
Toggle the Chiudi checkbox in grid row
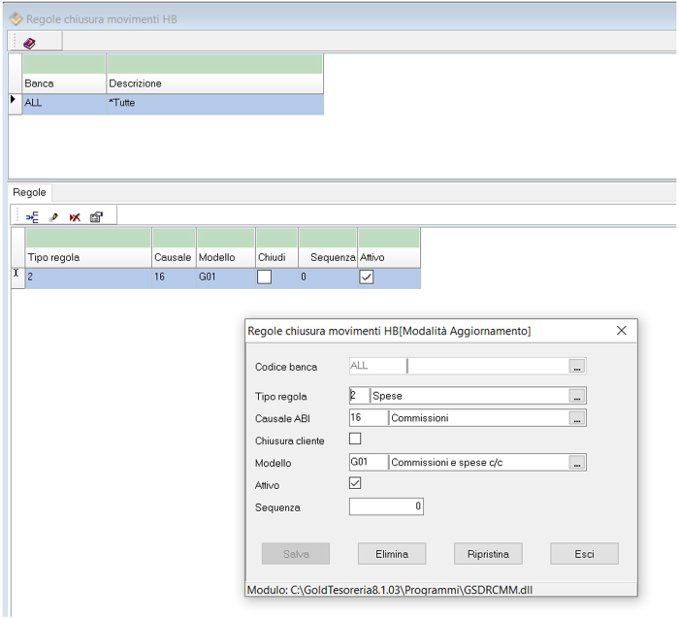(x=265, y=277)
